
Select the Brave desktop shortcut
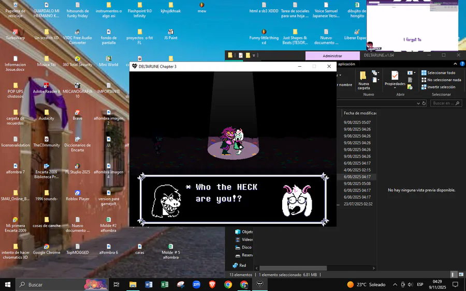[x=77, y=115]
